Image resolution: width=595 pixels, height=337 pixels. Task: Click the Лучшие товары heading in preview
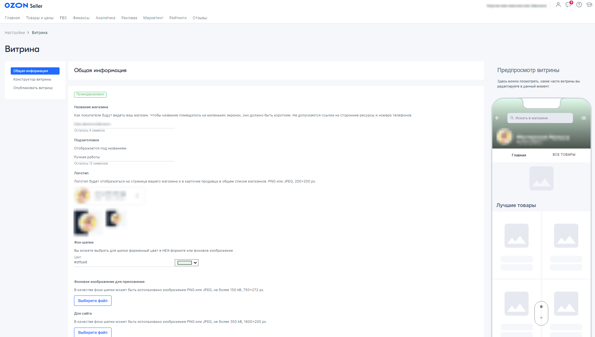coord(516,205)
